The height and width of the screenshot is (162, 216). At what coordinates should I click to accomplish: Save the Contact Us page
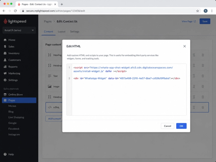point(205,21)
